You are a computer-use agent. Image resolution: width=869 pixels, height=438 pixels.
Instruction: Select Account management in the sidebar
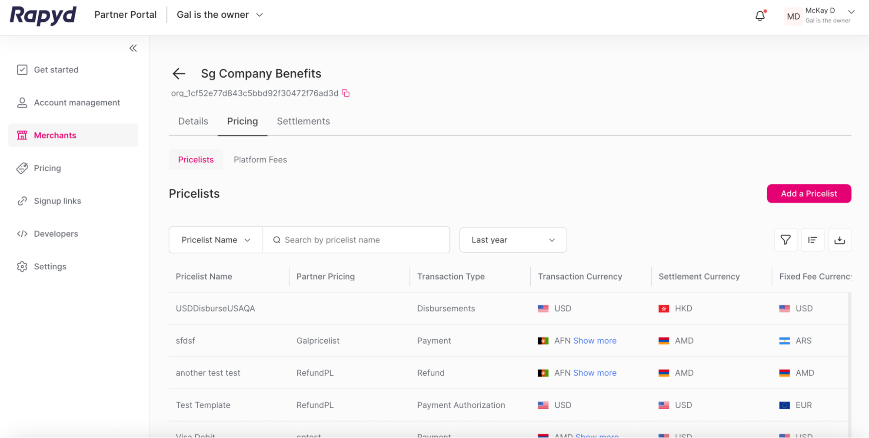click(77, 103)
